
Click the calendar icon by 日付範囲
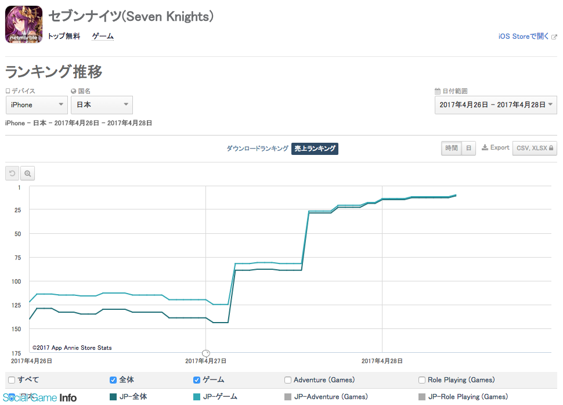(x=437, y=91)
